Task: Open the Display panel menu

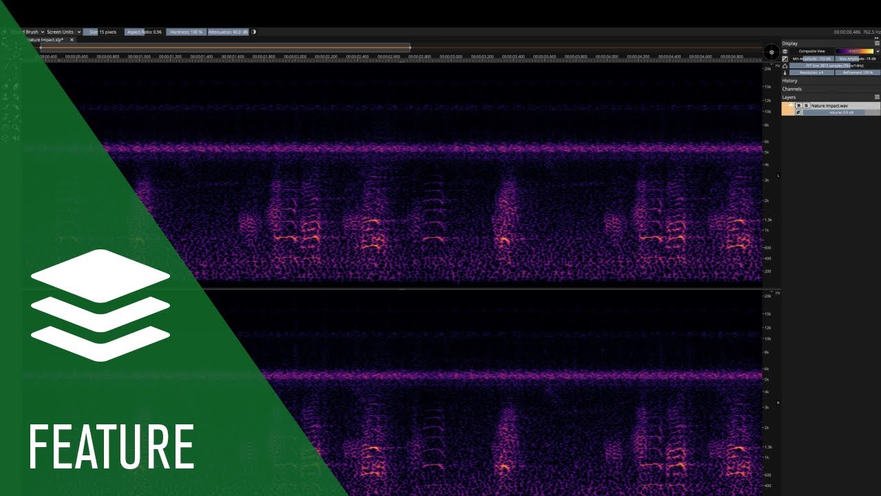Action: tap(877, 43)
